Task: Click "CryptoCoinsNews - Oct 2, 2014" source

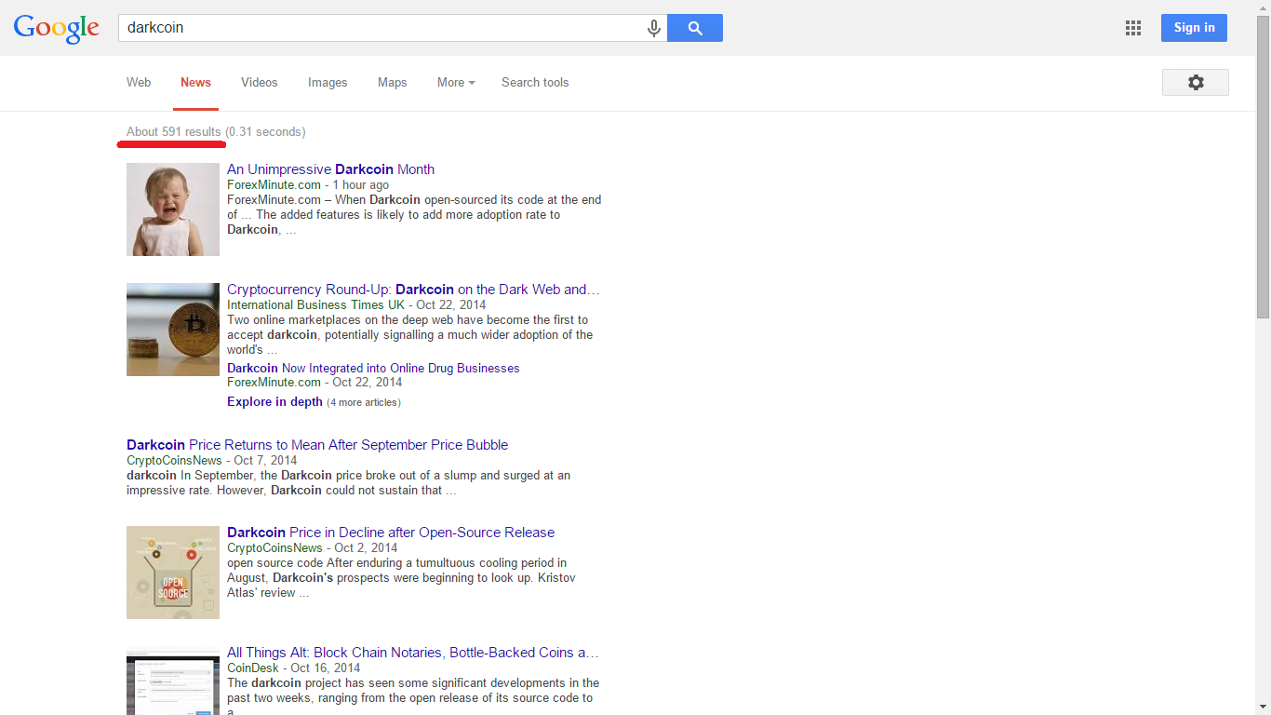Action: (313, 547)
